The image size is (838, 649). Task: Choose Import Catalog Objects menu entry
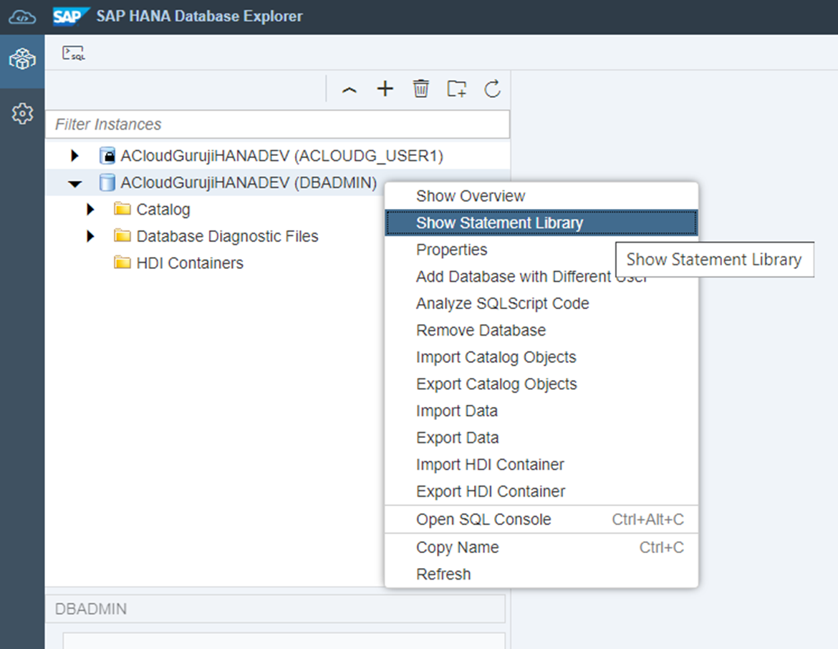[x=496, y=357]
